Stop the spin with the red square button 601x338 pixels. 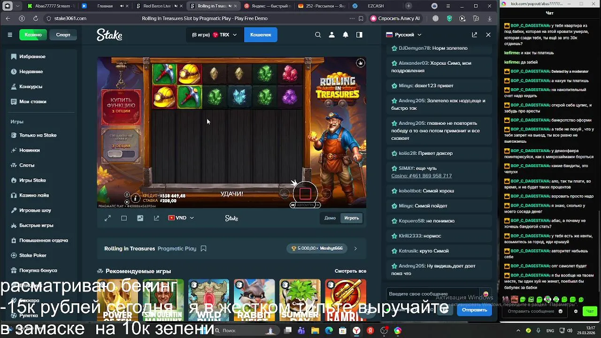click(305, 194)
